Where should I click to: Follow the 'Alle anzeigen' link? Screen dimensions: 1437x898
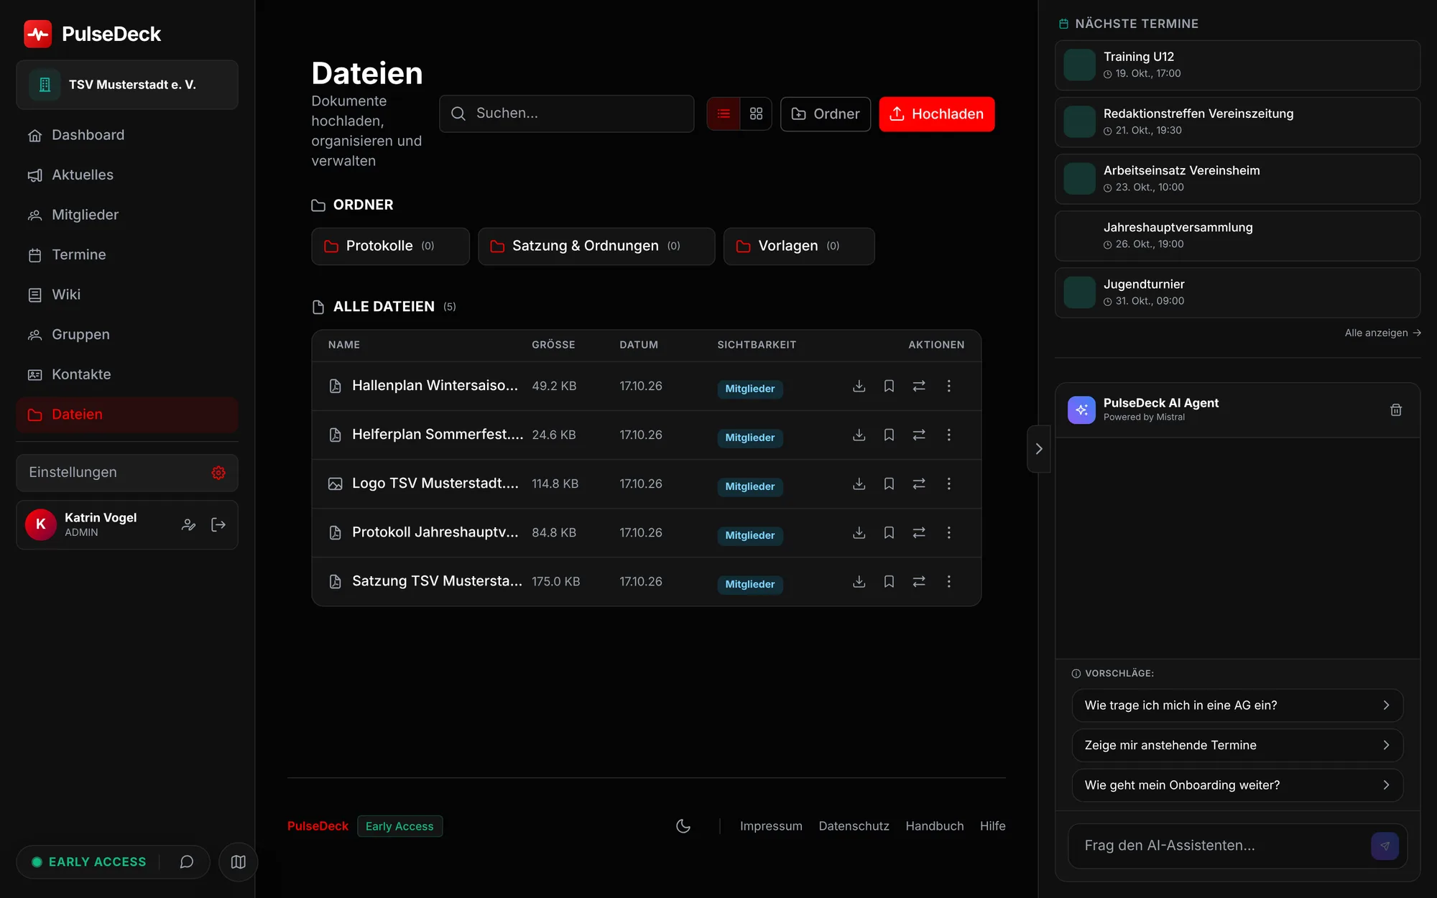(x=1382, y=333)
